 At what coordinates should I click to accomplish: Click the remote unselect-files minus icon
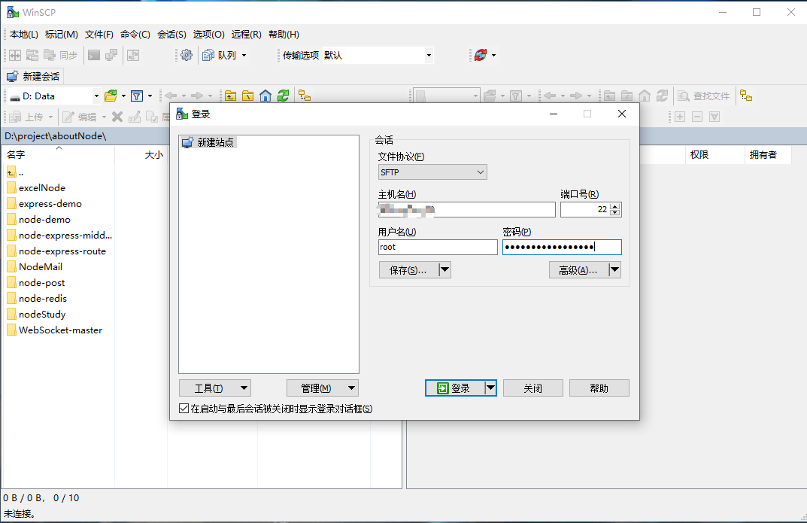(x=697, y=117)
